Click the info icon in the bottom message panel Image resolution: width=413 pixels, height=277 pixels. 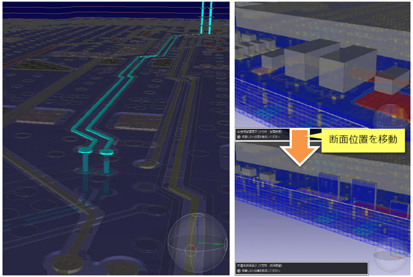point(239,270)
